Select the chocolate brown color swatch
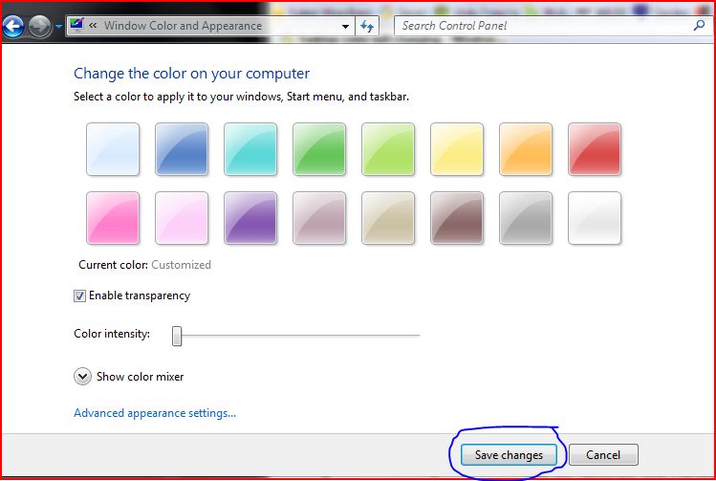 [x=457, y=218]
